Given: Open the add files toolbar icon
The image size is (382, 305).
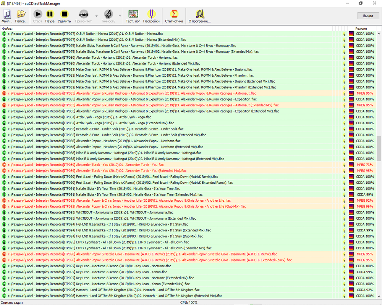Looking at the screenshot, I should pos(7,16).
